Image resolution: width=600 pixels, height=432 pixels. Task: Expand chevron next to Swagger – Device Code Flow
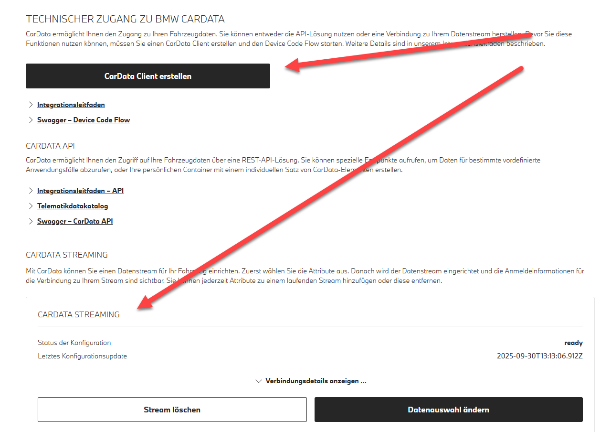point(31,120)
